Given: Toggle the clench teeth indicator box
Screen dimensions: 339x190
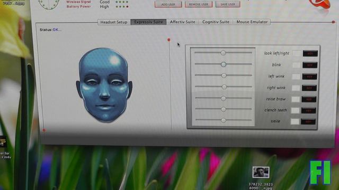Looking at the screenshot, I should point(296,110).
